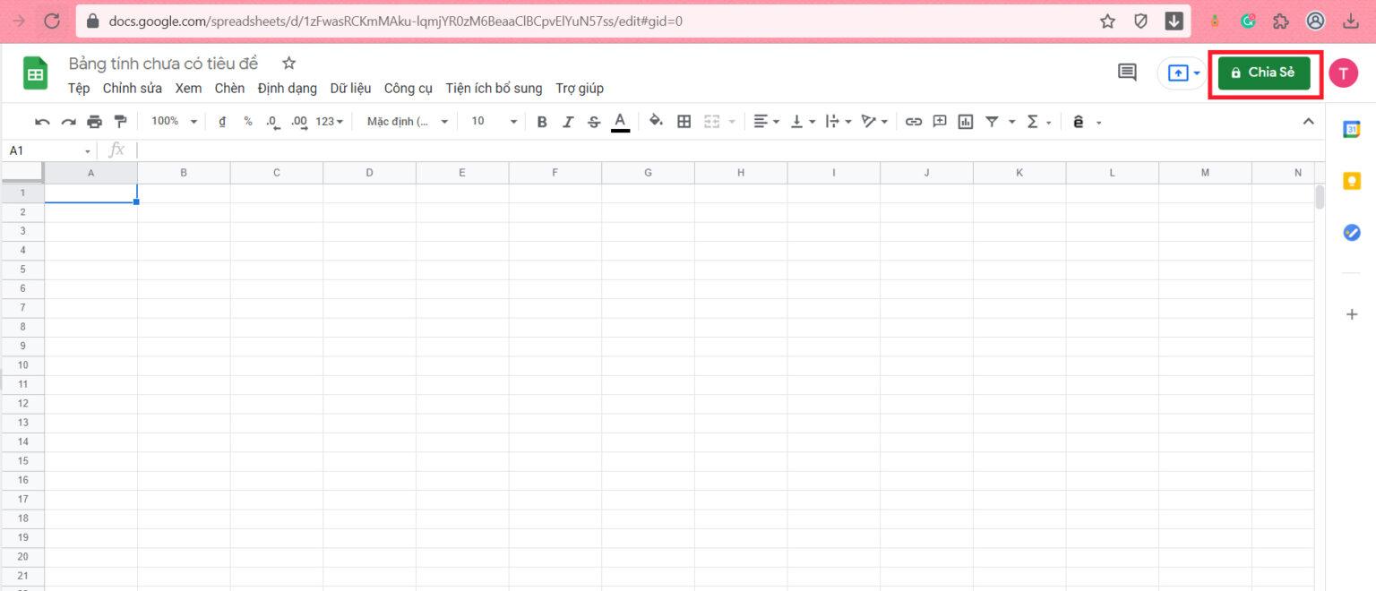Click the browser reload icon
This screenshot has height=591, width=1376.
[x=52, y=21]
